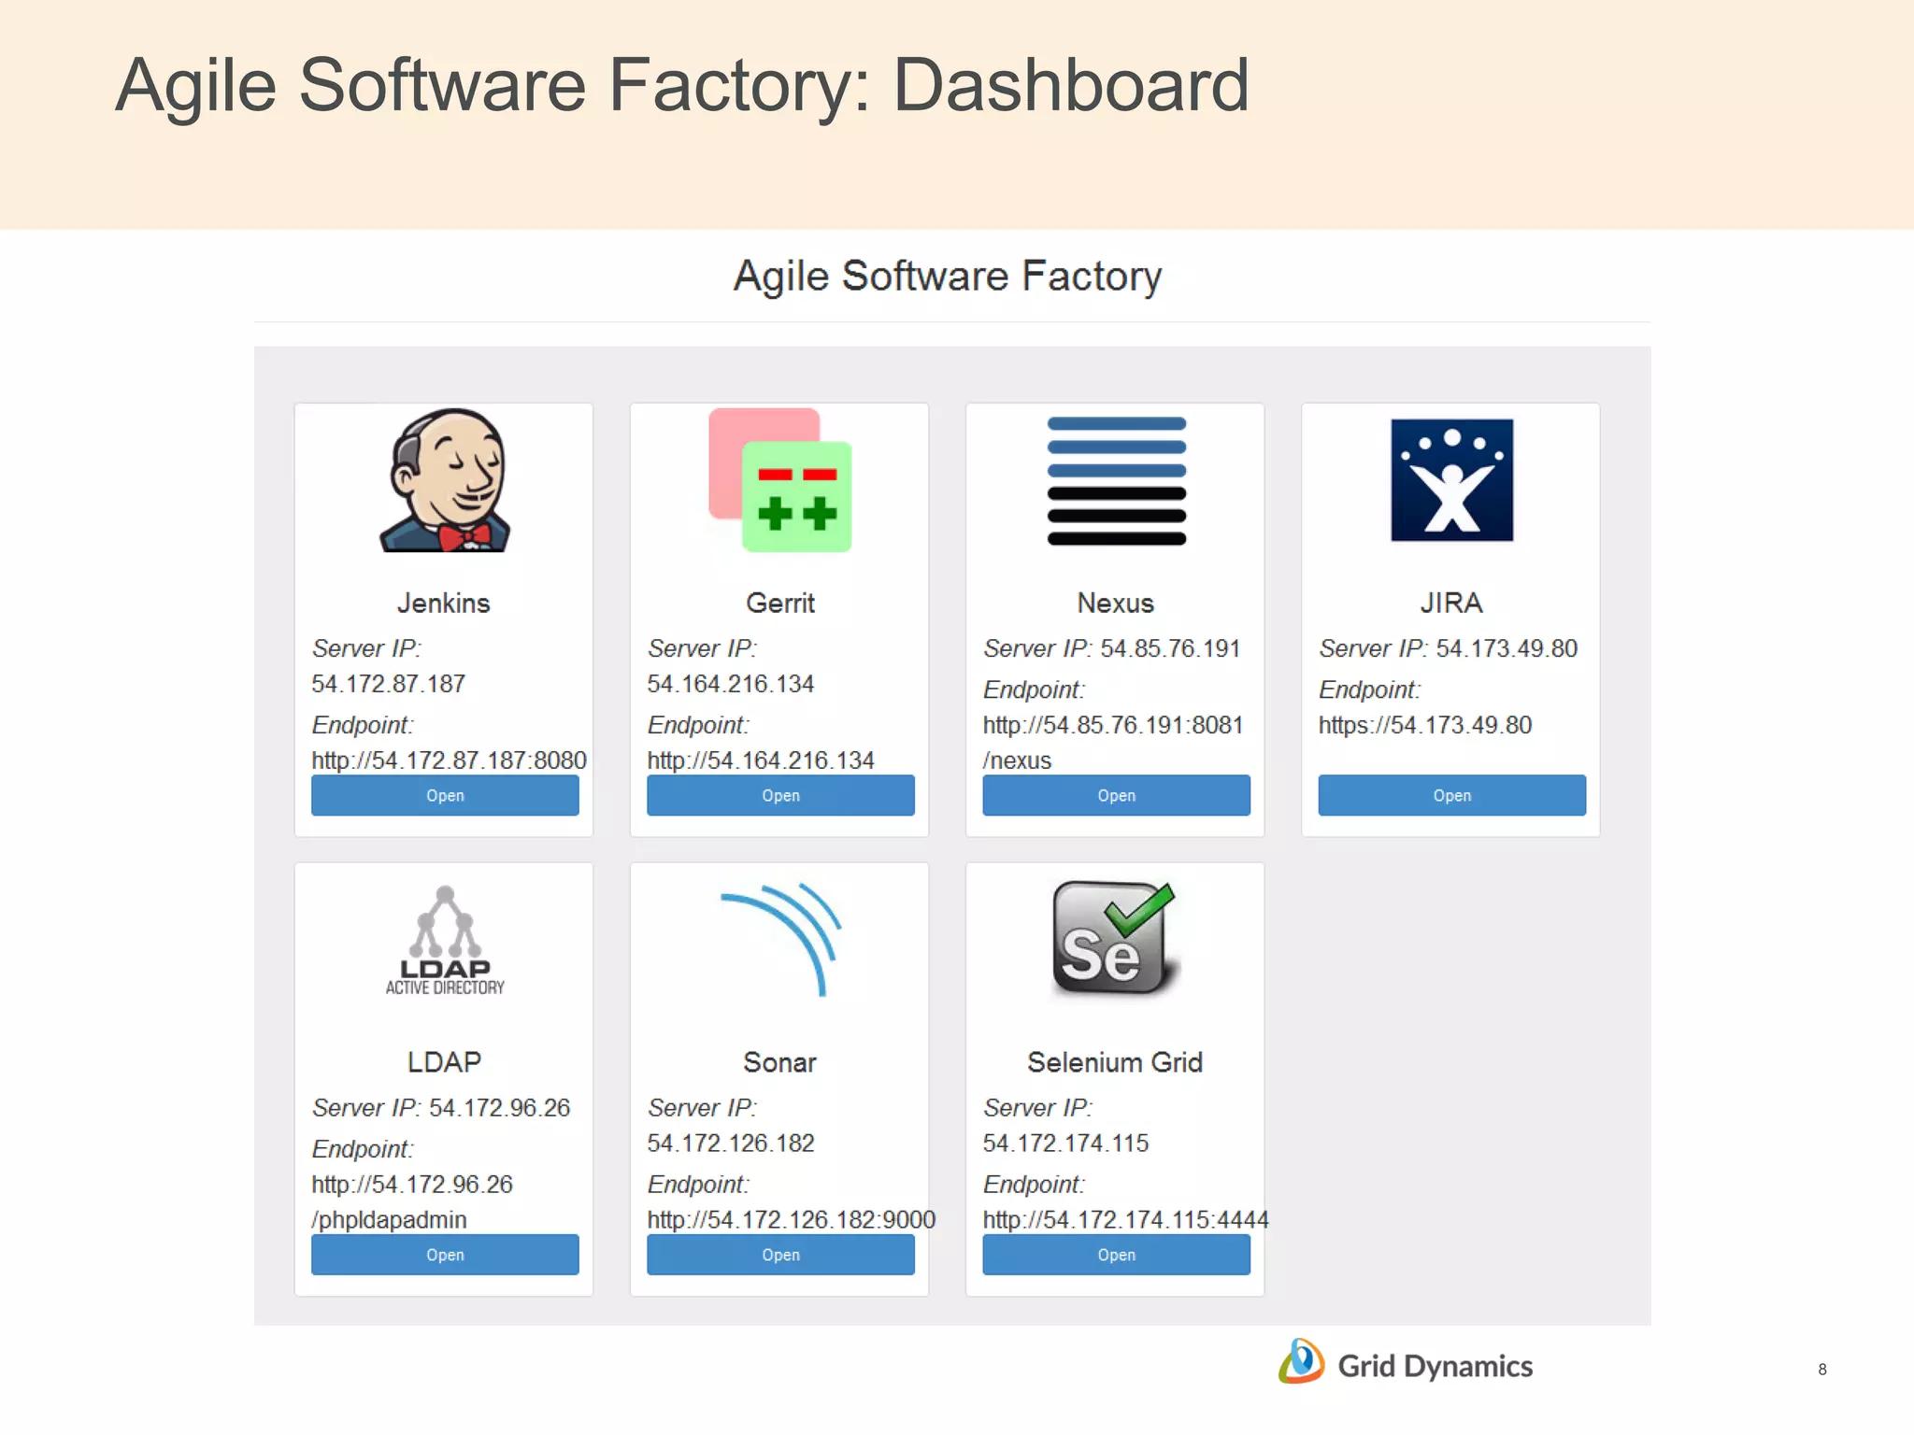Open the JIRA server
This screenshot has height=1435, width=1914.
pos(1451,795)
